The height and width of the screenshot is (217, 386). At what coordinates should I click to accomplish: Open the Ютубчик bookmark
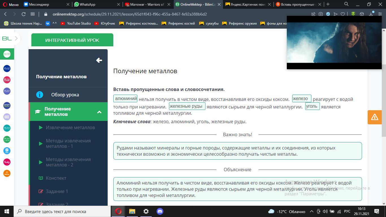click(105, 23)
